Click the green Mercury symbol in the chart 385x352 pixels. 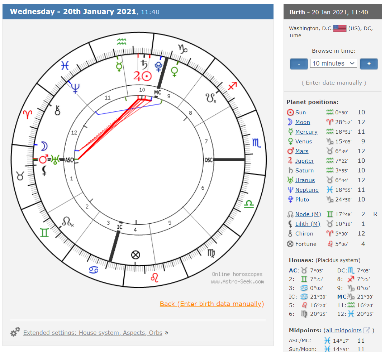(119, 66)
